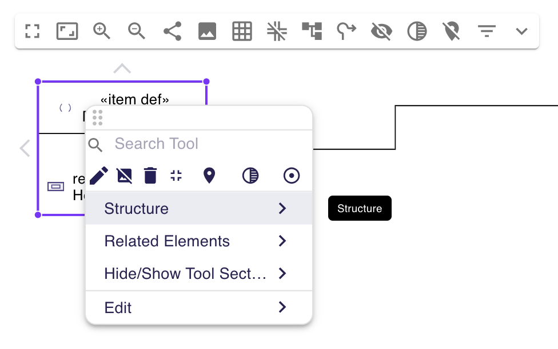Open the filter list icon in toolbar
This screenshot has width=558, height=349.
coord(487,31)
